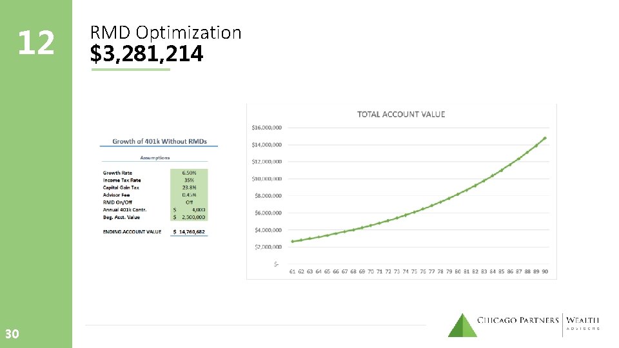Click the $6,000,000 axis label
Image resolution: width=619 pixels, height=348 pixels.
[268, 213]
